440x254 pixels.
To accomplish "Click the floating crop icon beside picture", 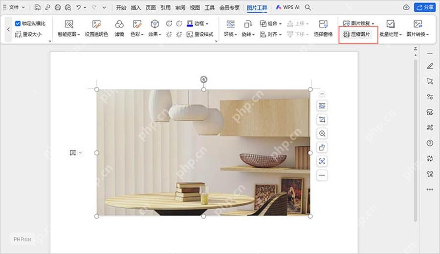I will (322, 120).
